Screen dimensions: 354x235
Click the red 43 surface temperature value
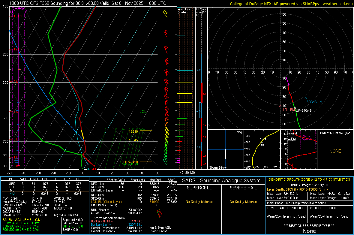coord(94,169)
